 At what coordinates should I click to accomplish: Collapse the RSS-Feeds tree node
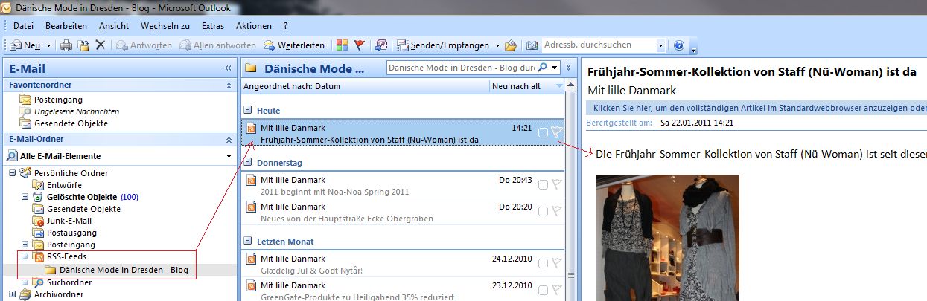click(25, 256)
